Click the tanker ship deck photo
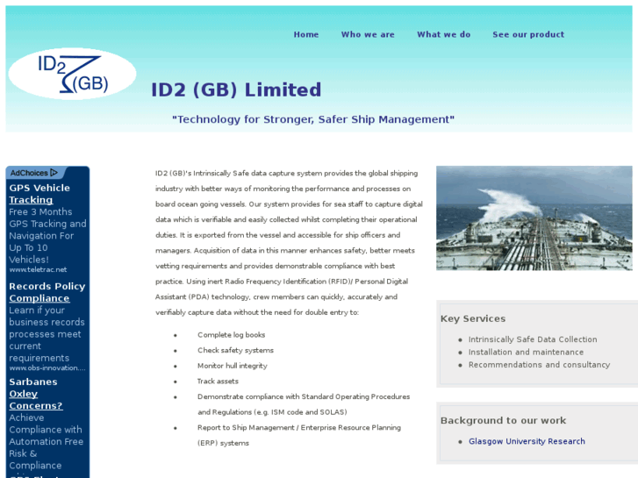 534,218
